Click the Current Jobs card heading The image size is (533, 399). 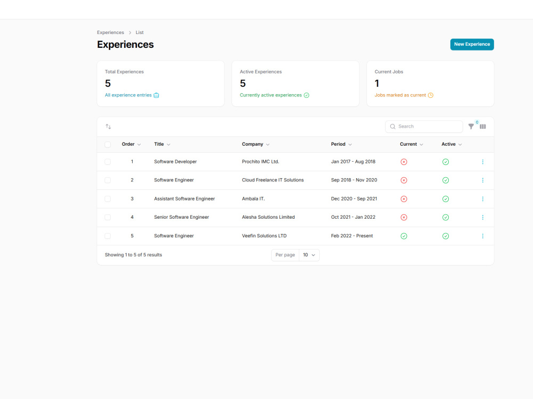389,72
